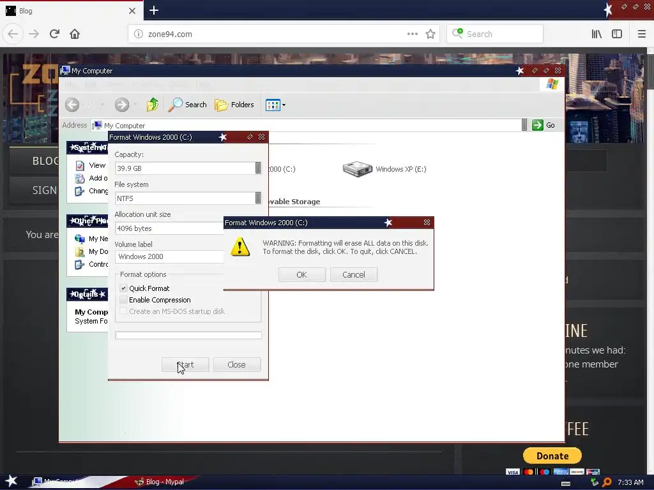Reload the zone94.com page
The width and height of the screenshot is (654, 490).
click(54, 34)
